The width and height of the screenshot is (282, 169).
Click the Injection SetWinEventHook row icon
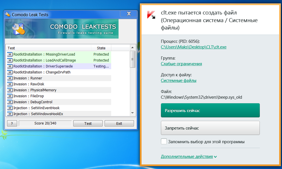tap(10, 108)
